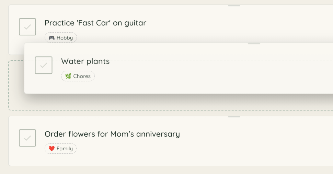333x174 pixels.
Task: Check off Practice 'Fast Car' on guitar
Action: (x=27, y=27)
